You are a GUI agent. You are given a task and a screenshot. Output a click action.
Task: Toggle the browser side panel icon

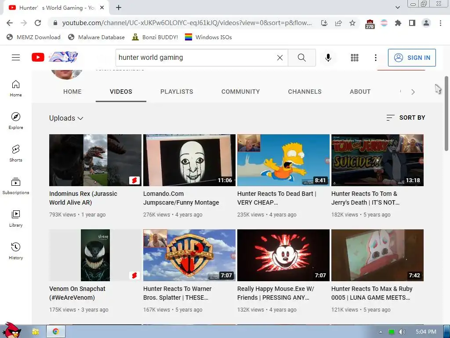click(x=412, y=23)
